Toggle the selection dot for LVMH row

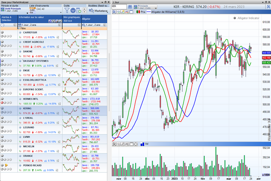click(x=2, y=137)
